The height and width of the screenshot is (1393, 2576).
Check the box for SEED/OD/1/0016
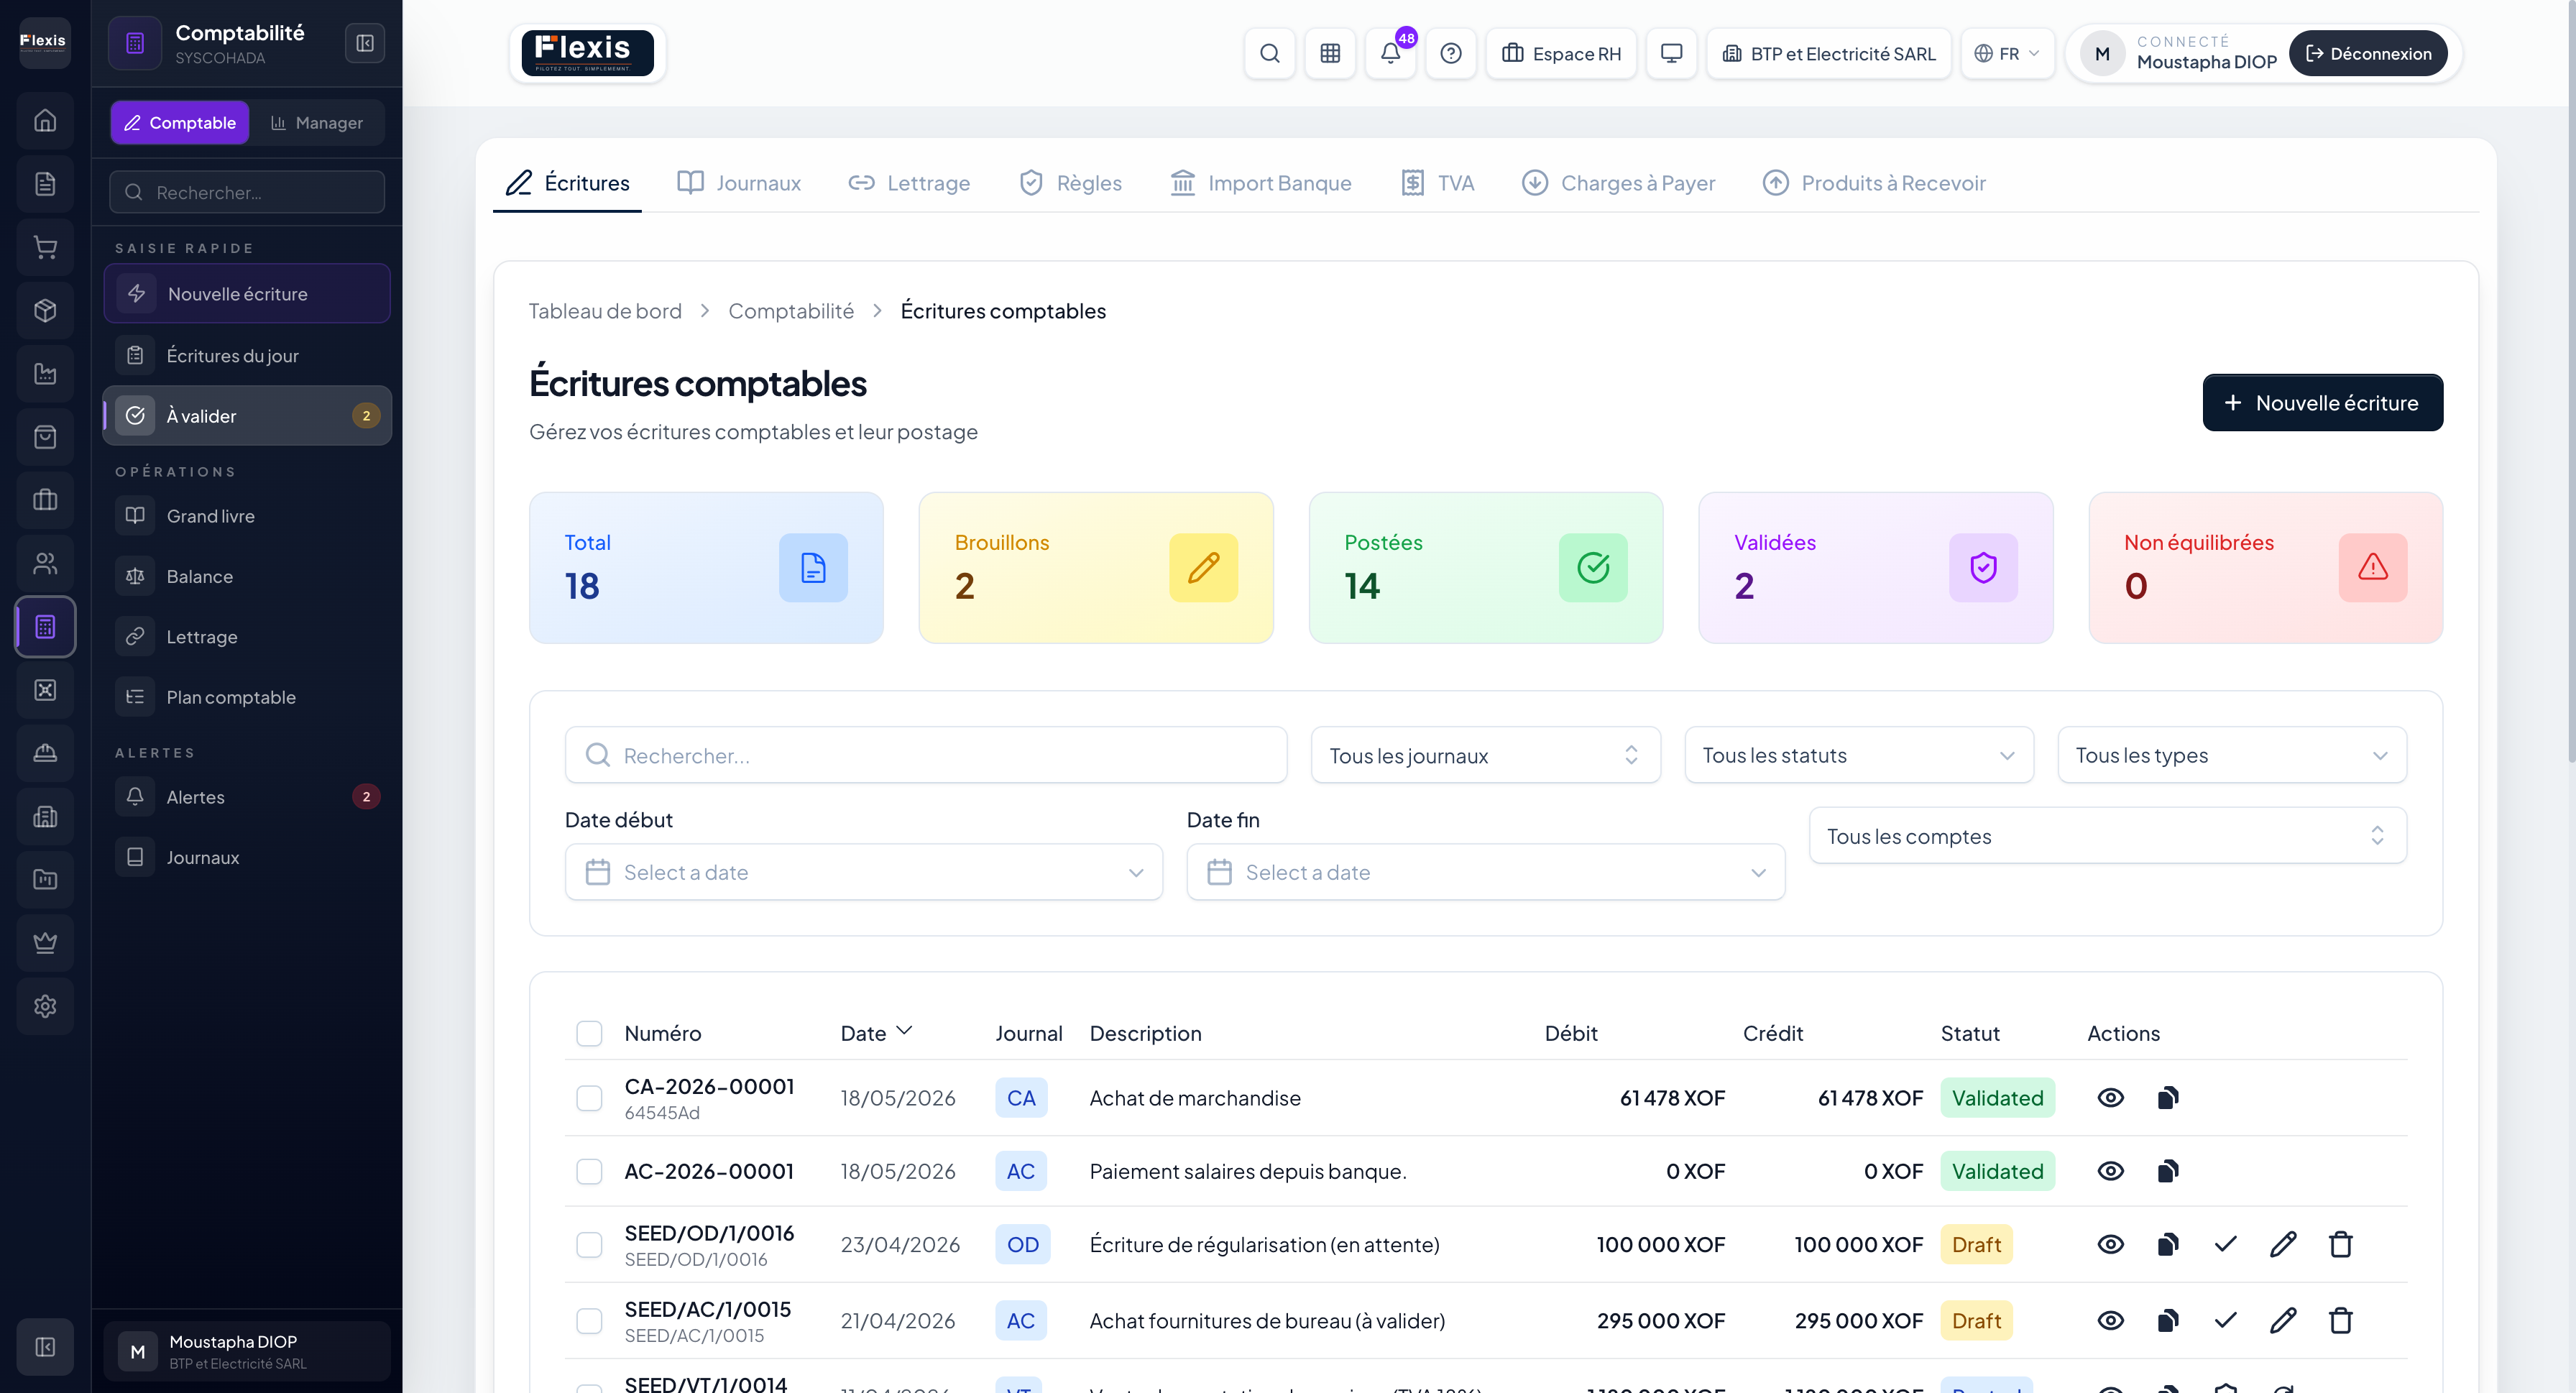[589, 1244]
